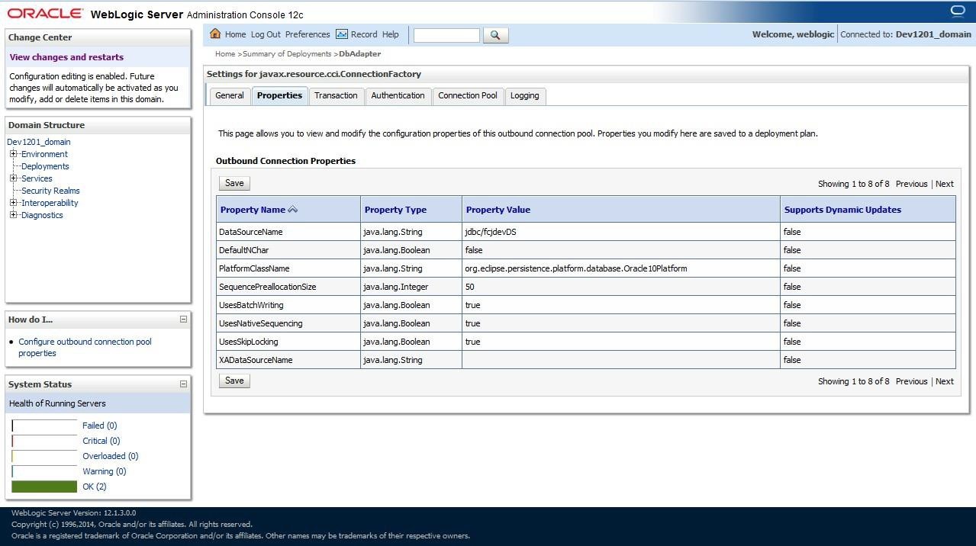Click the Oracle logo icon at top right
This screenshot has height=546, width=976.
958,11
